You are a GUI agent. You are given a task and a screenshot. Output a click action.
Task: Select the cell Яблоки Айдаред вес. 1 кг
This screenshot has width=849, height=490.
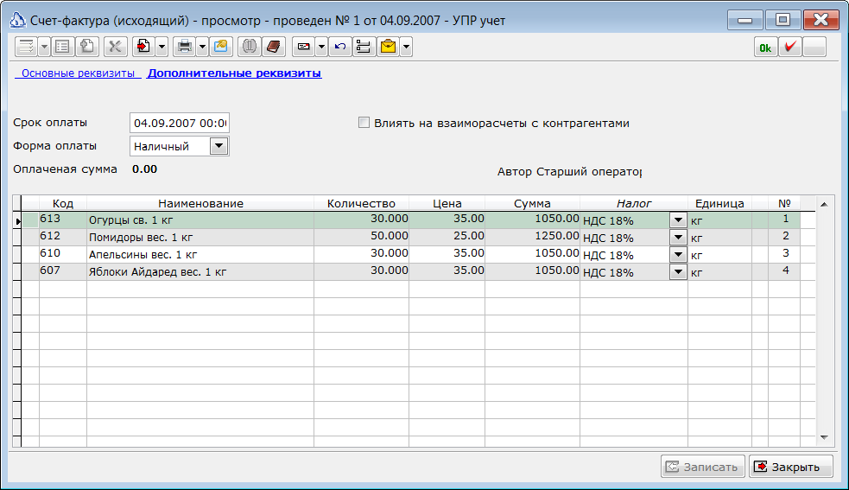pyautogui.click(x=200, y=272)
